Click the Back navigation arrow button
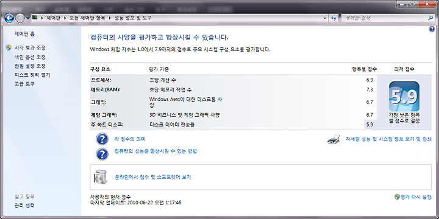Viewport: 439px width, 219px height. point(9,18)
